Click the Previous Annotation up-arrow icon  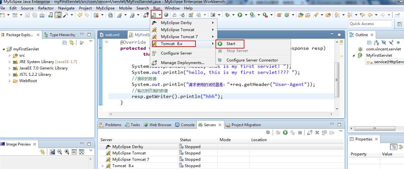click(349, 15)
